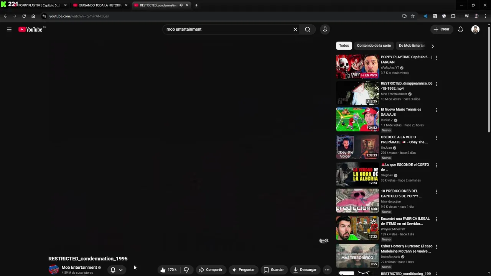
Task: Select the 'De Mob Entertainment' chip
Action: [412, 46]
